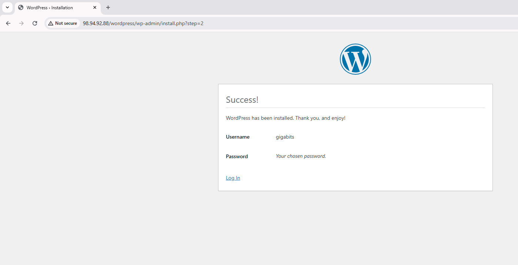Click the warning triangle security icon

(x=51, y=23)
